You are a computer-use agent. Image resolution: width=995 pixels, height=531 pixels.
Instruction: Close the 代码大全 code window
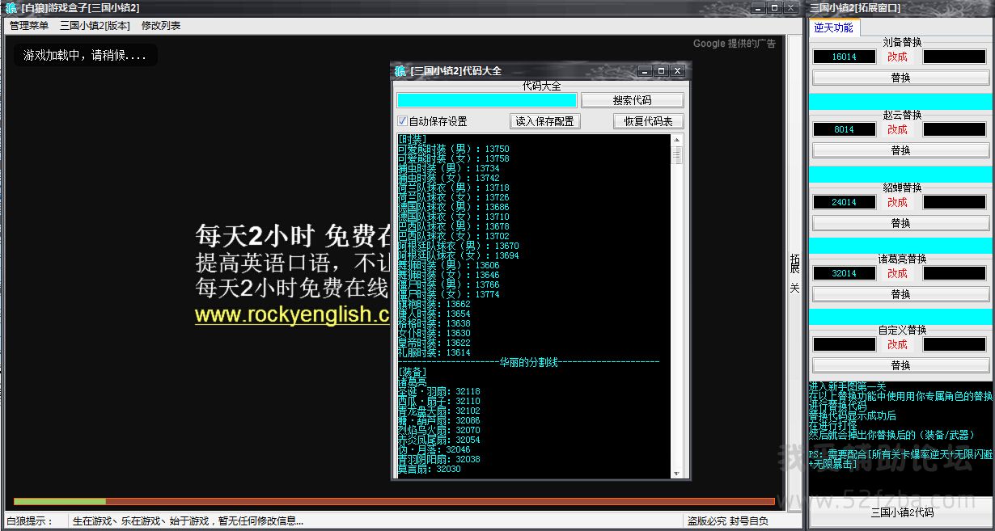(x=678, y=71)
